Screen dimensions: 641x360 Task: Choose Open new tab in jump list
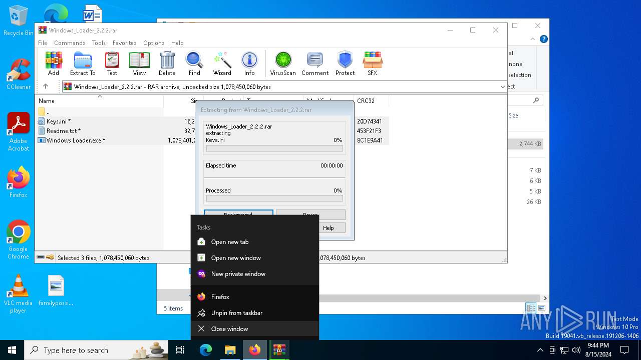point(255,242)
